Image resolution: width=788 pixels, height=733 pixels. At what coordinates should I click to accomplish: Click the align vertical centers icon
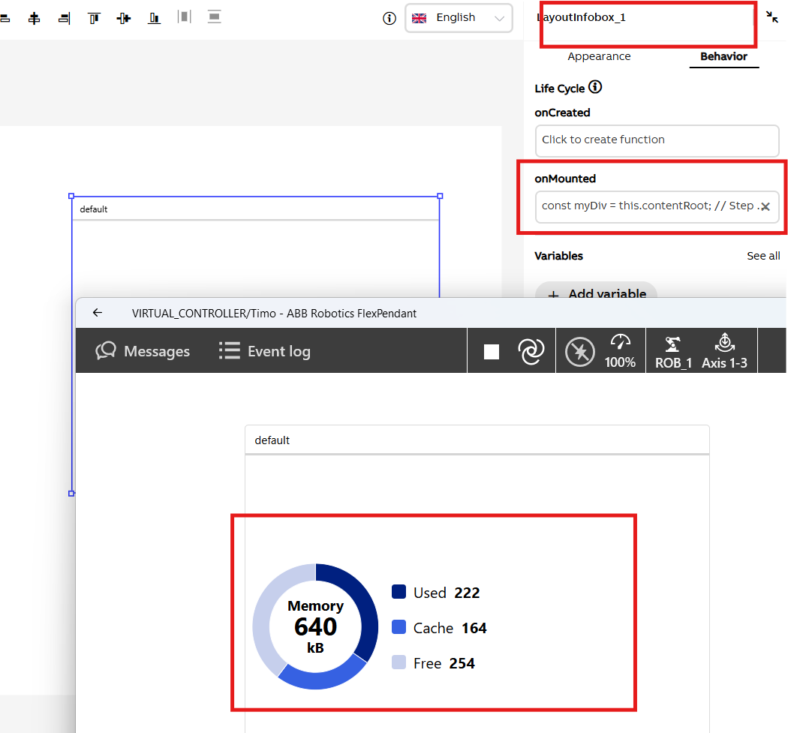(124, 18)
